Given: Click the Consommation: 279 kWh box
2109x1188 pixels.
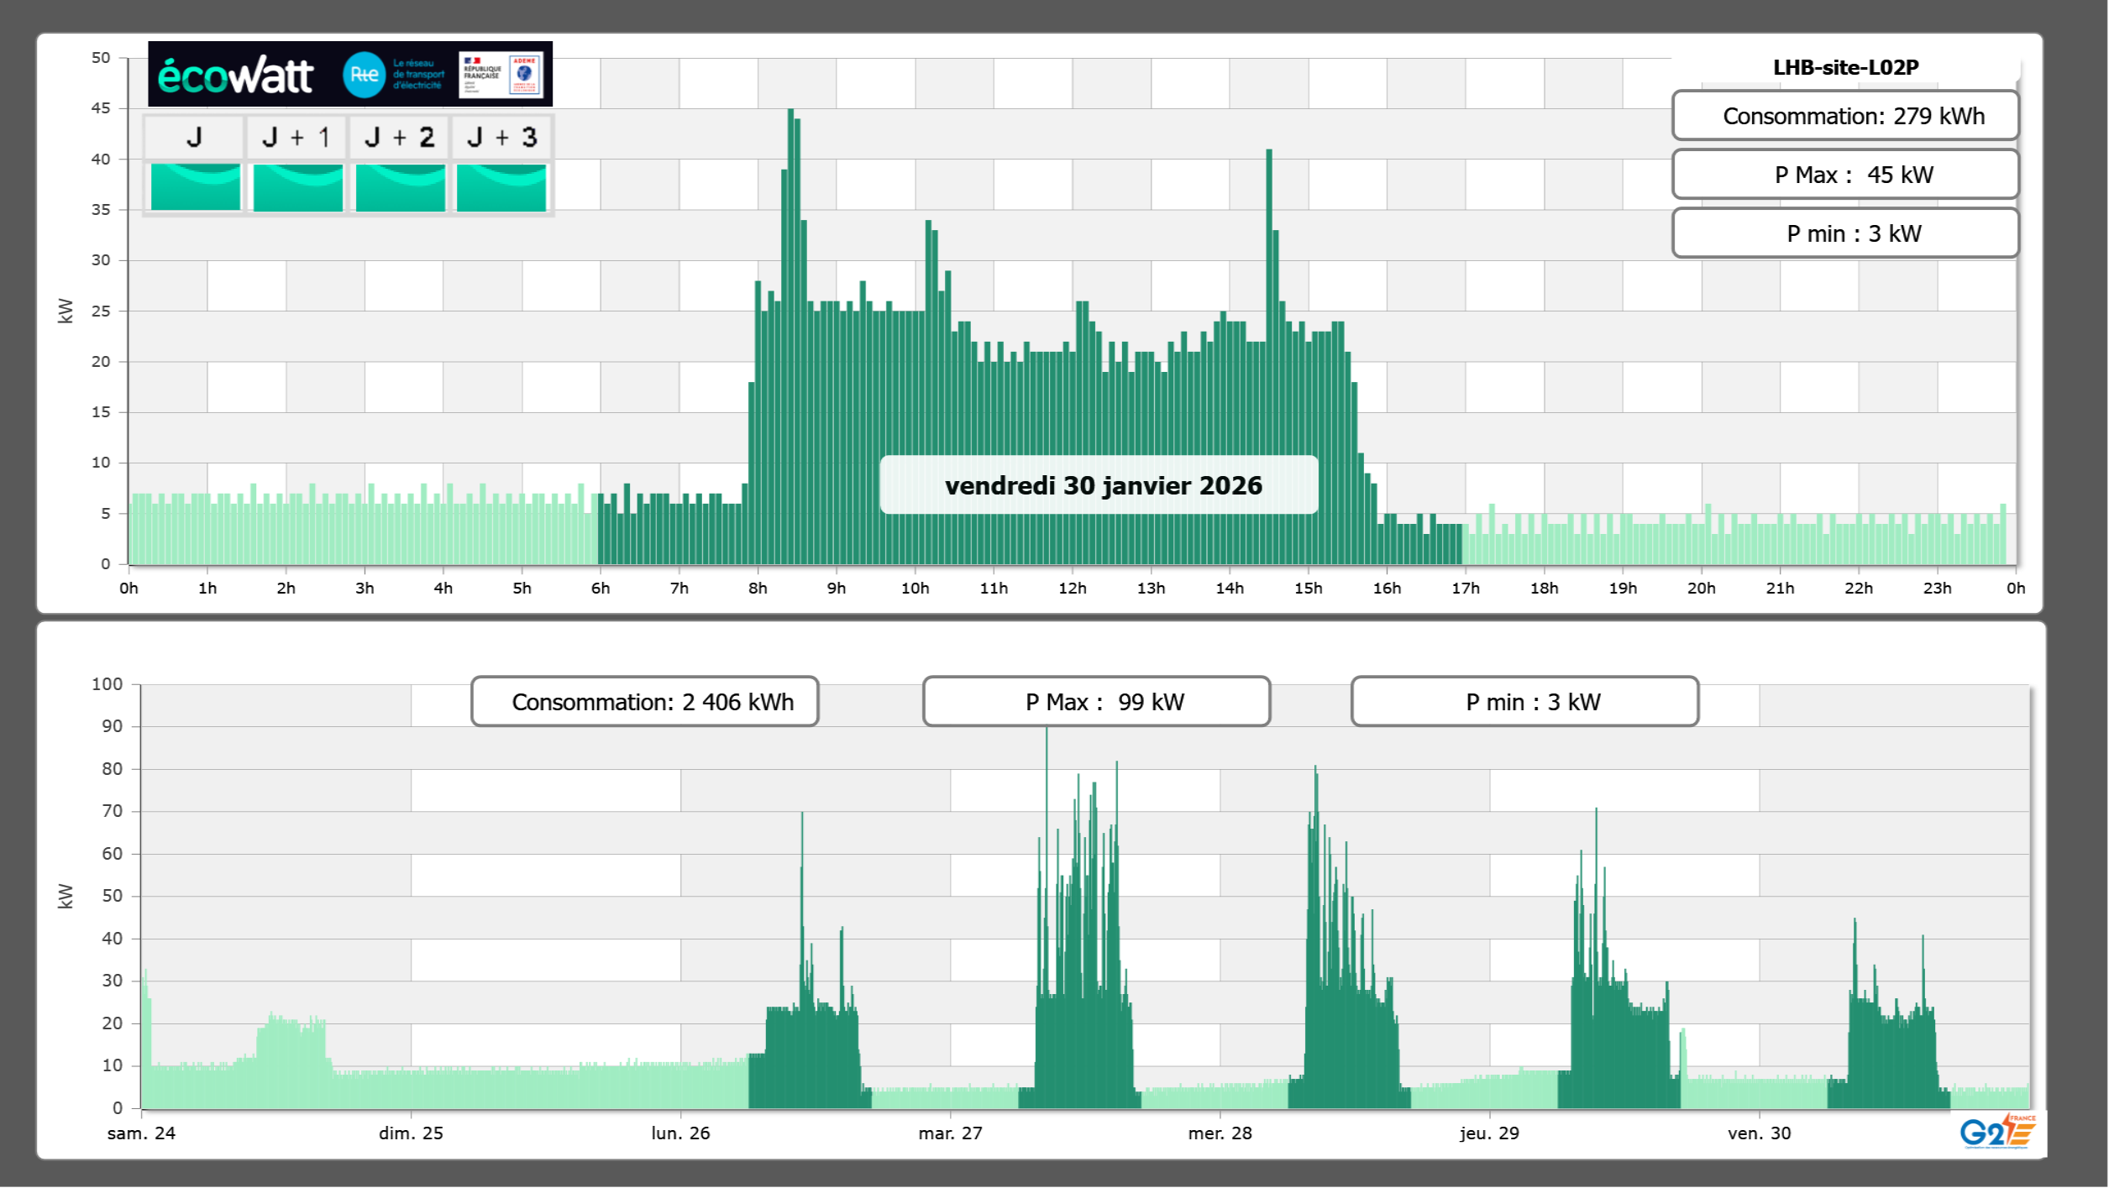Looking at the screenshot, I should tap(1844, 116).
